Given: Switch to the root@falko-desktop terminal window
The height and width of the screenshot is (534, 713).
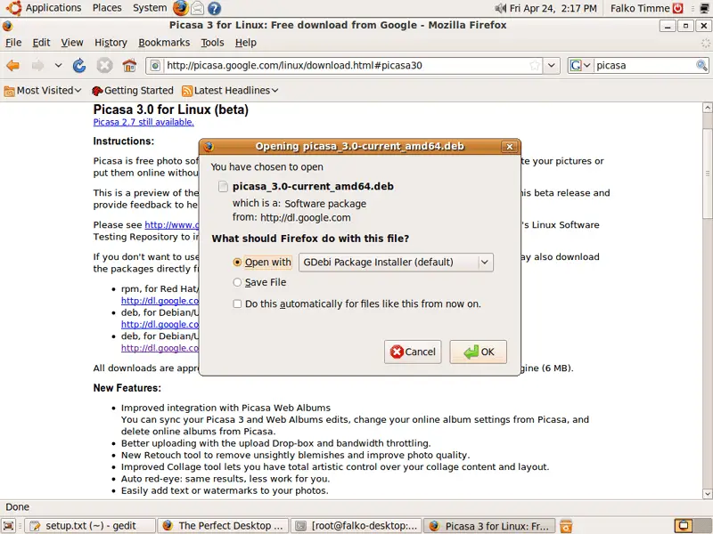Looking at the screenshot, I should (356, 526).
